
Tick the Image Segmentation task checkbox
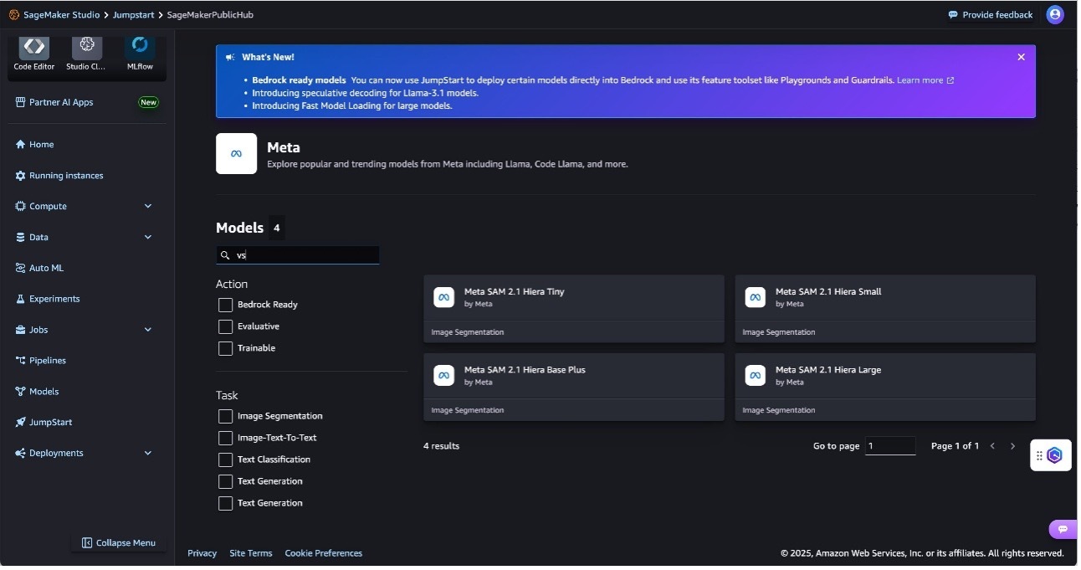[x=225, y=417]
